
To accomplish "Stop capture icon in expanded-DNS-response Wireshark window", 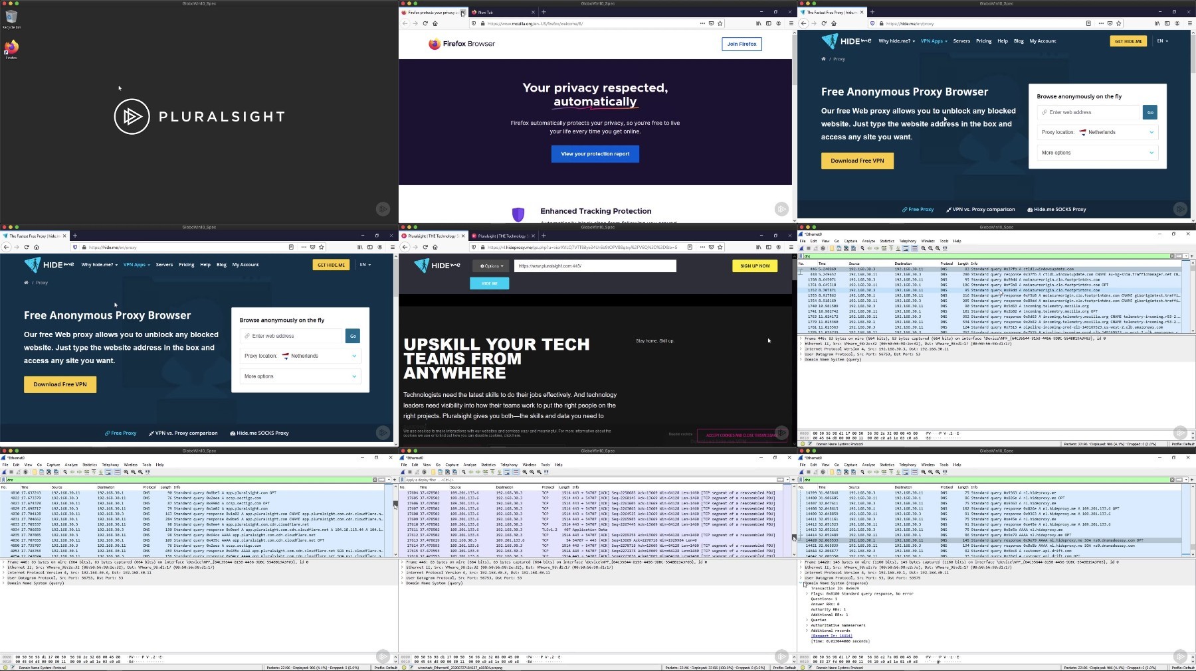I will (809, 472).
